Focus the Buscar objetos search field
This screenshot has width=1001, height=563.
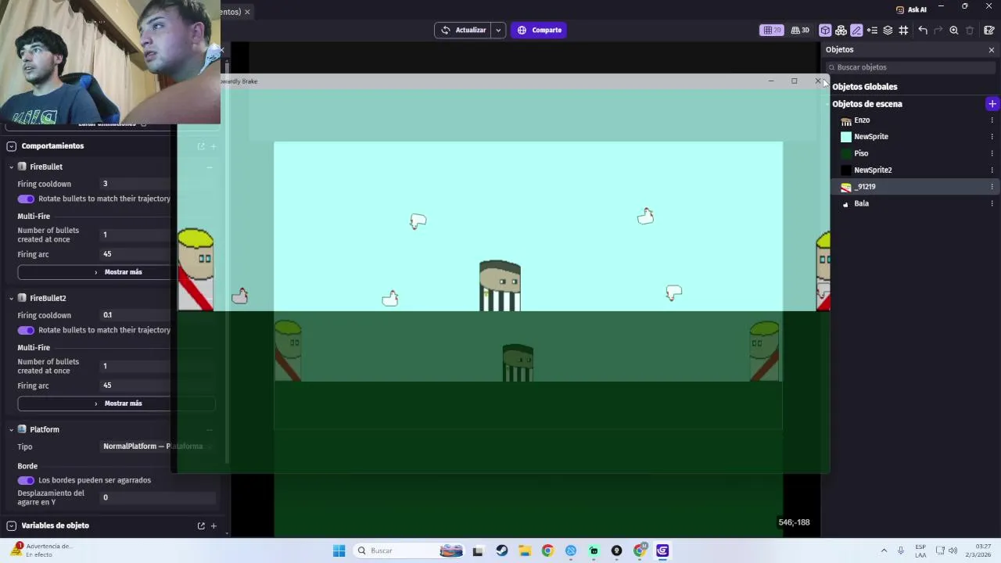point(911,67)
